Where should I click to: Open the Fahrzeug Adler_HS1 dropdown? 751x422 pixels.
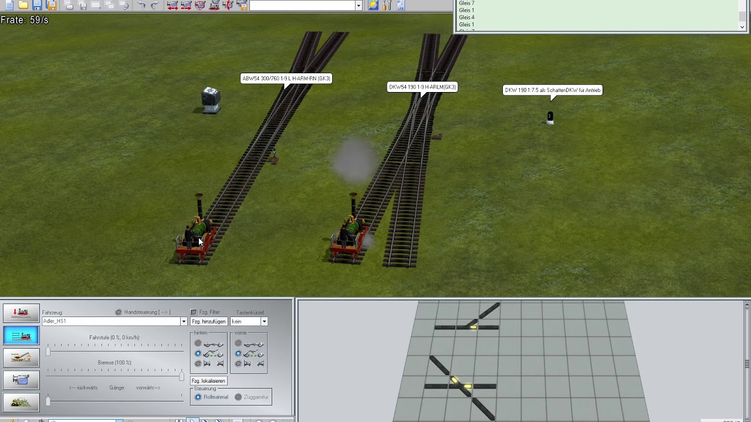click(x=183, y=321)
